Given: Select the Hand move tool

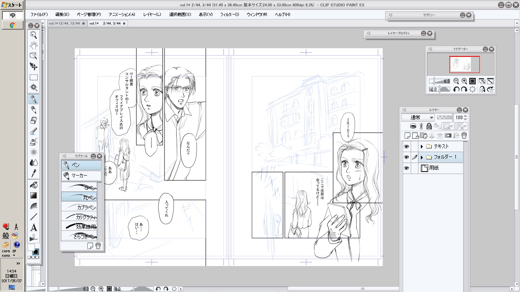Looking at the screenshot, I should [x=34, y=45].
